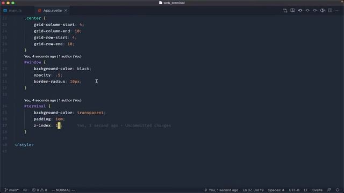Image resolution: width=344 pixels, height=193 pixels.
Task: Click the 'black' color value
Action: click(x=83, y=69)
